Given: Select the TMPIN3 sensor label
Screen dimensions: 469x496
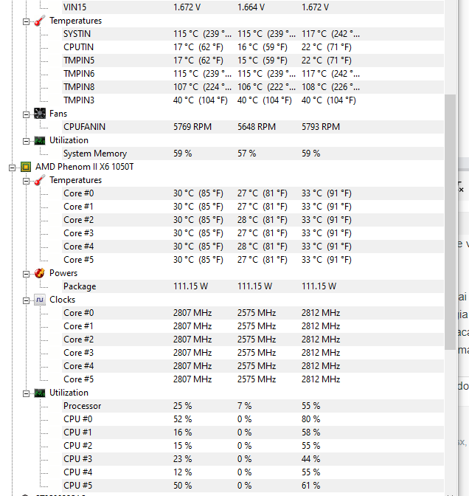Looking at the screenshot, I should coord(79,100).
